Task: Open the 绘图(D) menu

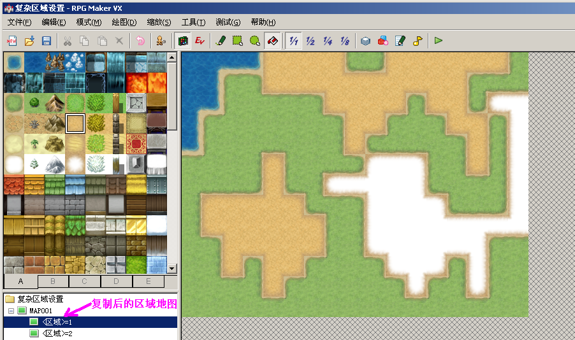Action: coord(124,22)
